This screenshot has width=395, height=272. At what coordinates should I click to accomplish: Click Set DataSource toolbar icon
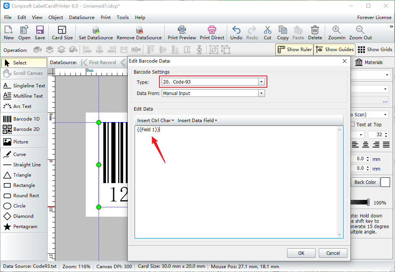[x=96, y=33]
